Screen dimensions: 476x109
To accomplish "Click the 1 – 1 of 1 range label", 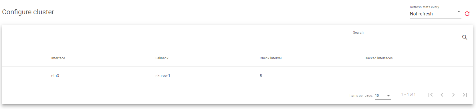I will click(408, 94).
